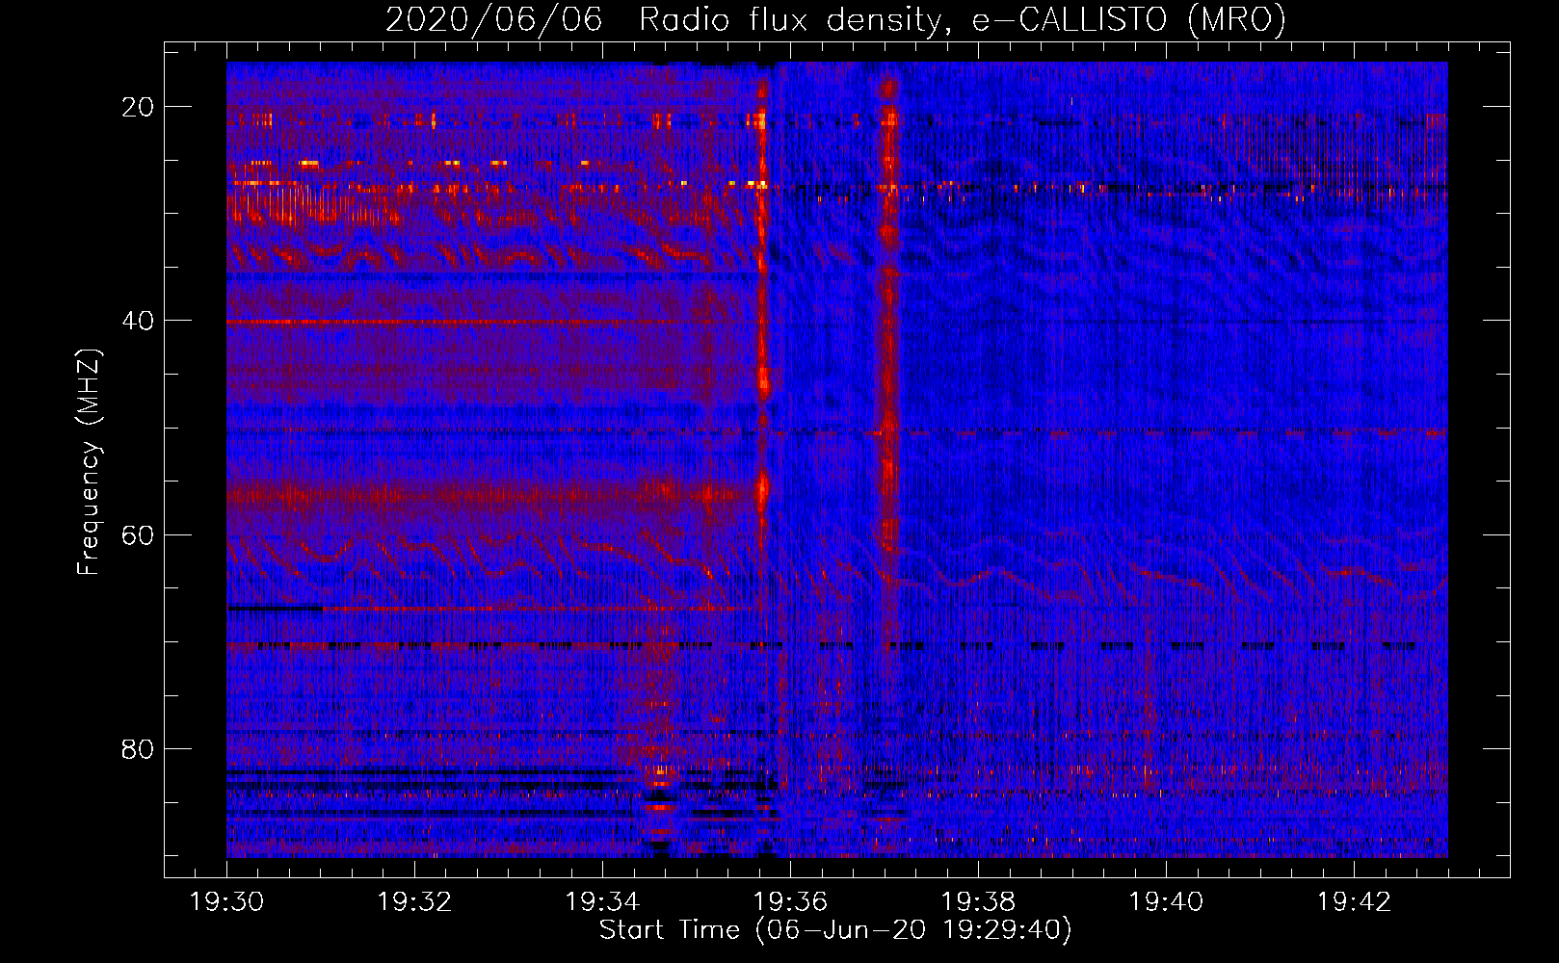Click the 20 MHz frequency tick label

(139, 107)
